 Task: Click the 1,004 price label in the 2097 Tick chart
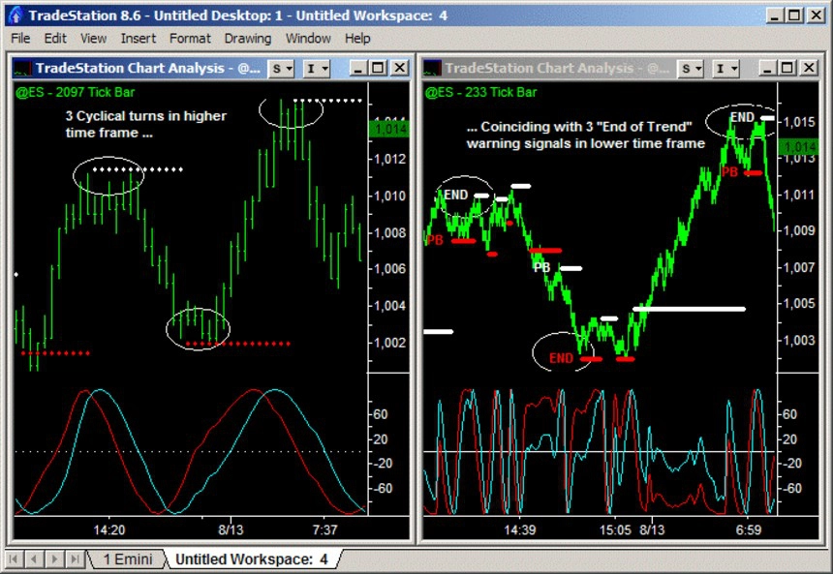390,305
